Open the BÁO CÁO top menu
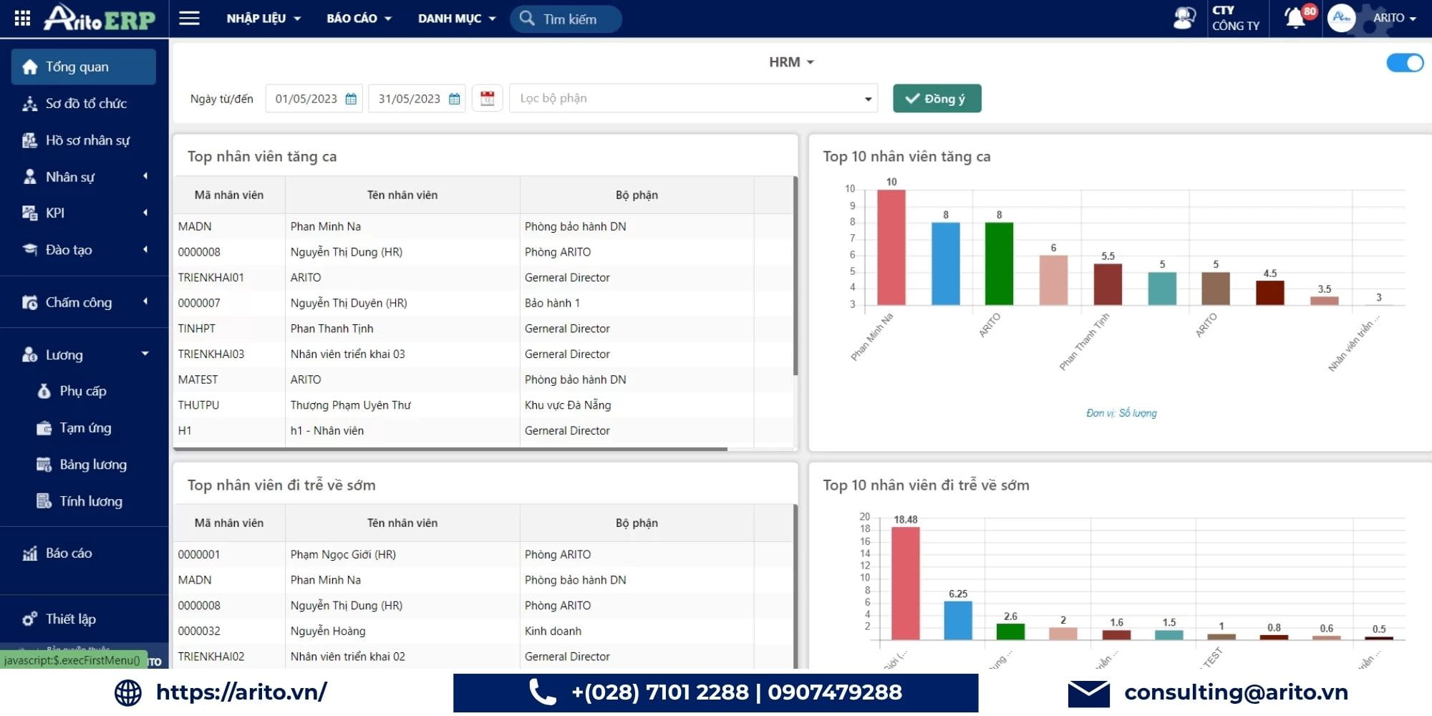The image size is (1432, 716). click(359, 19)
